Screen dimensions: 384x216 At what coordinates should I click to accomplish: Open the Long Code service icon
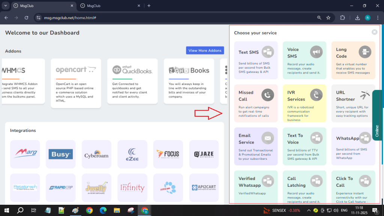pyautogui.click(x=364, y=51)
